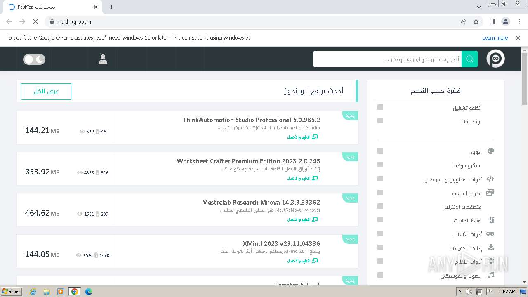Viewport: 528px width, 297px height.
Task: Click the Adobe palette icon
Action: (490, 151)
